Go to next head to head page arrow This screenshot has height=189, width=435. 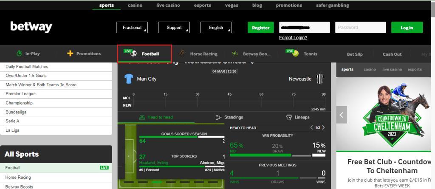[x=323, y=128]
